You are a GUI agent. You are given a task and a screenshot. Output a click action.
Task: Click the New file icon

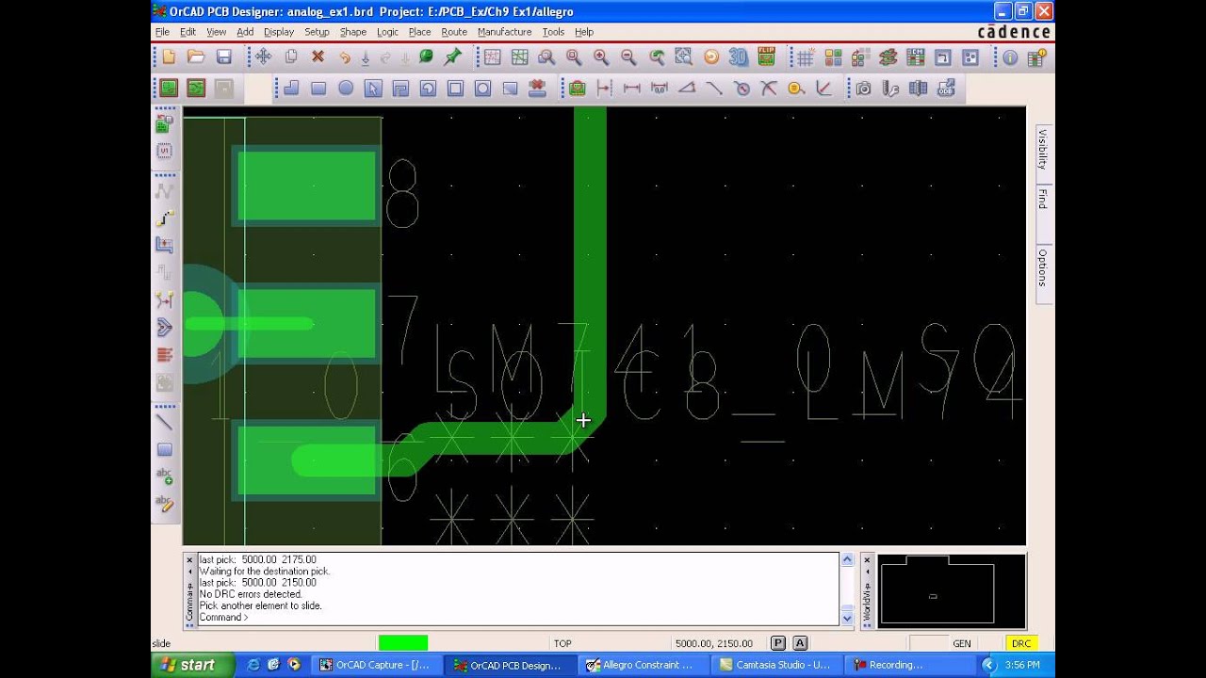pyautogui.click(x=169, y=57)
